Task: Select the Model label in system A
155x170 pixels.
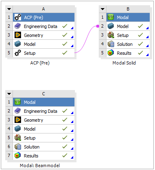Action: [x=30, y=44]
